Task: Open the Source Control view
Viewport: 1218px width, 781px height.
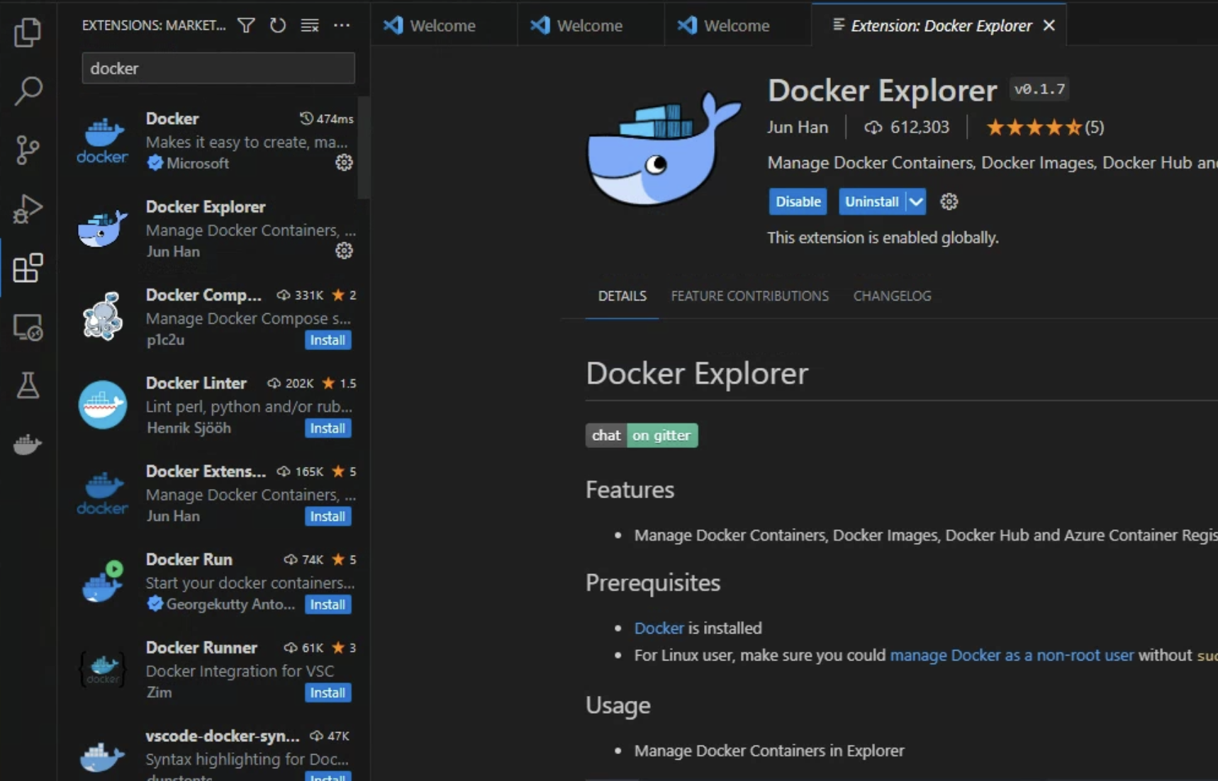Action: pyautogui.click(x=28, y=150)
